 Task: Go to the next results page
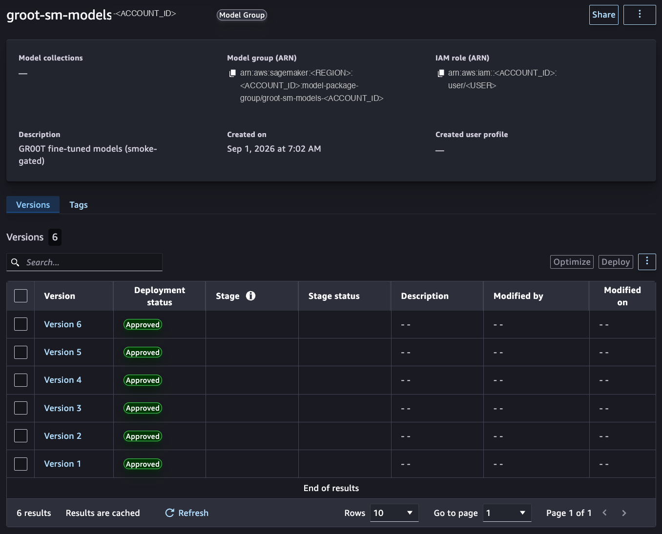point(624,513)
